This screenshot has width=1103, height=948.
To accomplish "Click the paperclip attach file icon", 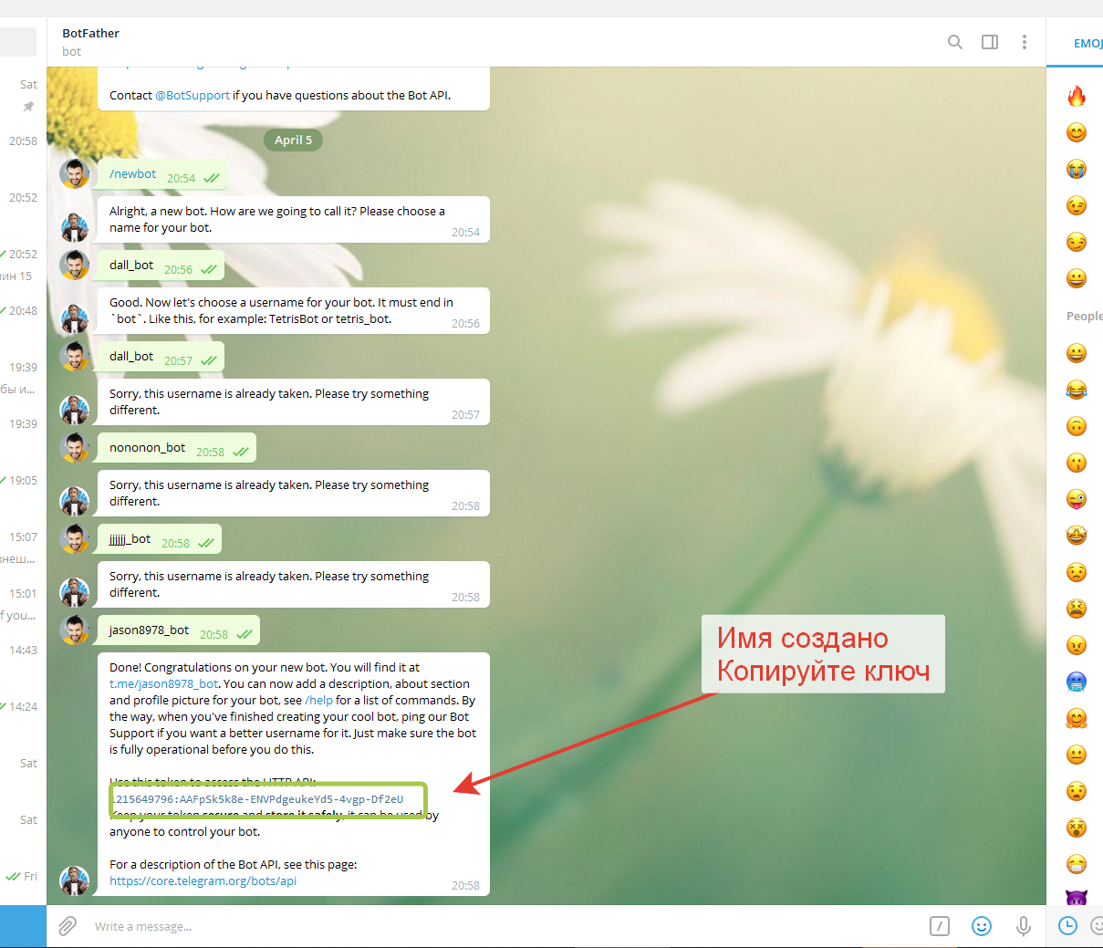I will (x=68, y=926).
